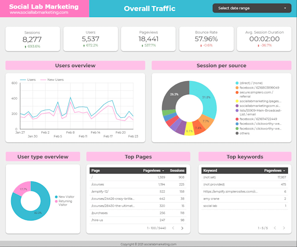This screenshot has height=247, width=297.
Task: Go to previous page of Top Pages table
Action: [173, 228]
